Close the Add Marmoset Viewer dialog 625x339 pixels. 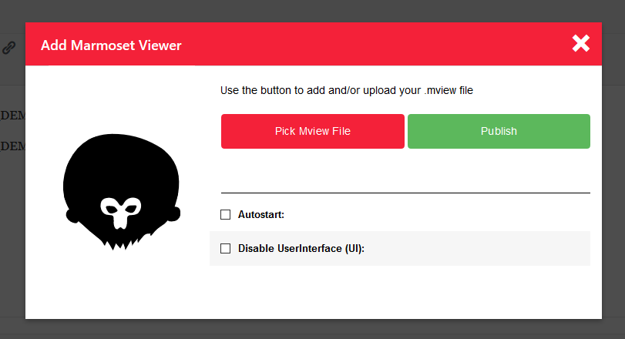click(581, 44)
